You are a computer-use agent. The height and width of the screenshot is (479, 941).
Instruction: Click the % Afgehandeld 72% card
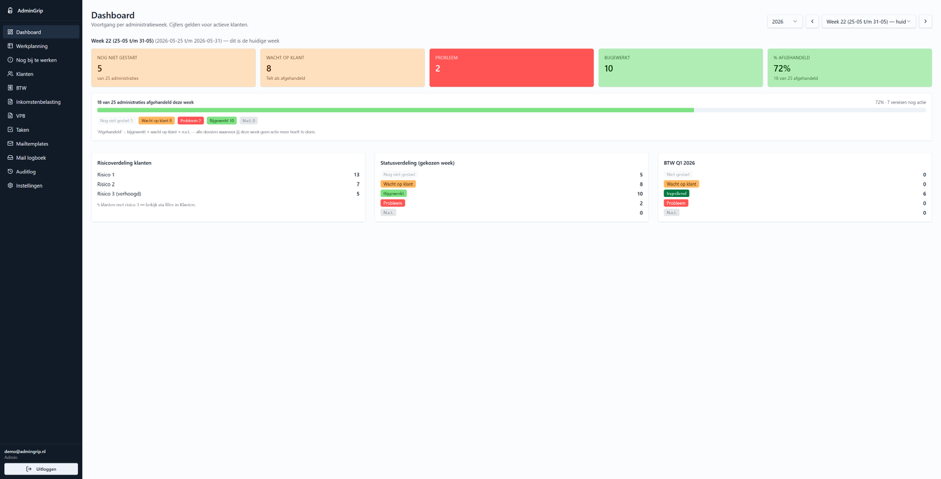(850, 68)
